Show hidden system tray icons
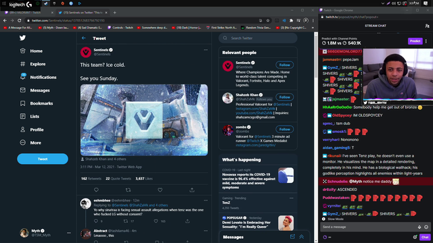Viewport: 433px width, 243px height. [382, 3]
